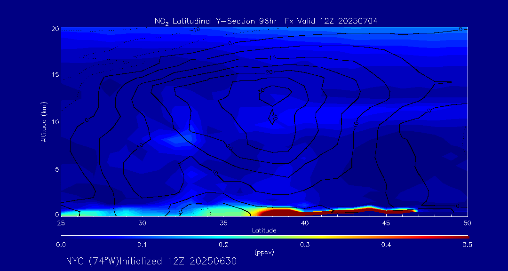
Task: Click the NO2 color scale bar
Action: [265, 237]
